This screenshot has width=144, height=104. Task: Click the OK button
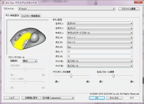[x=97, y=98]
